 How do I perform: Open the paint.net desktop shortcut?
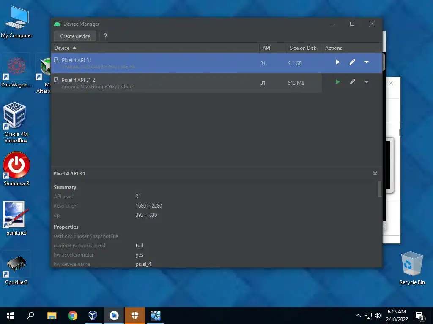click(16, 219)
